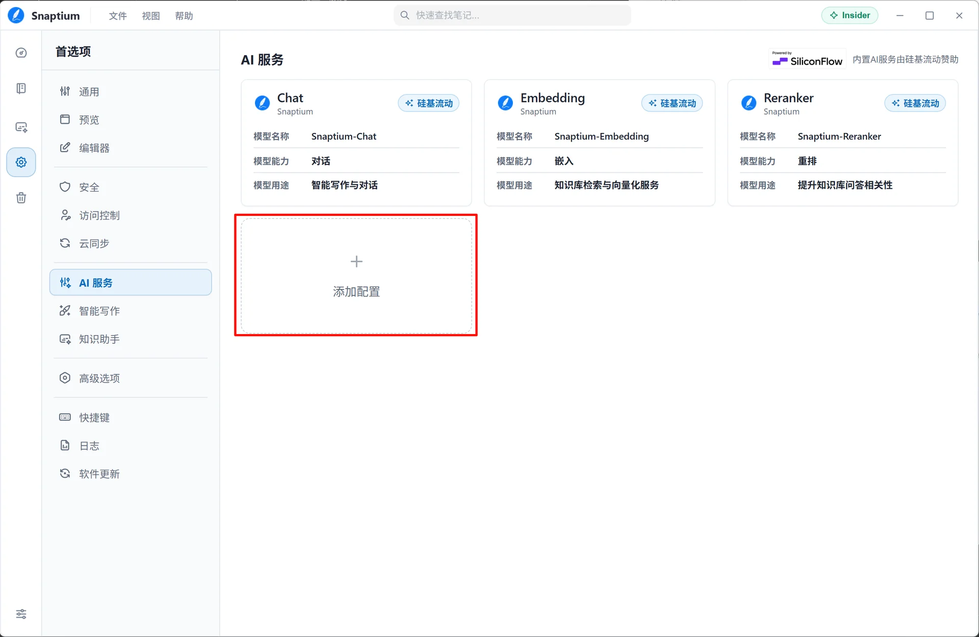The height and width of the screenshot is (637, 979).
Task: Click 硅基流动 badge on Chat card
Action: [429, 103]
